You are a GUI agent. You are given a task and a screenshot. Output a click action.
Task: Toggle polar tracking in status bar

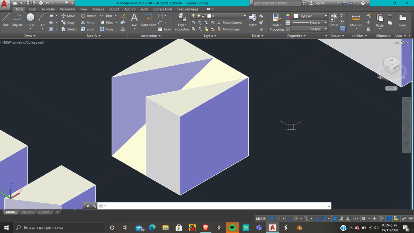[296, 218]
